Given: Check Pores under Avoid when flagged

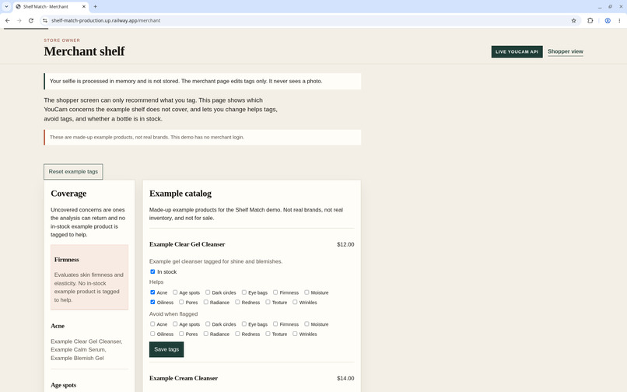Looking at the screenshot, I should 181,334.
